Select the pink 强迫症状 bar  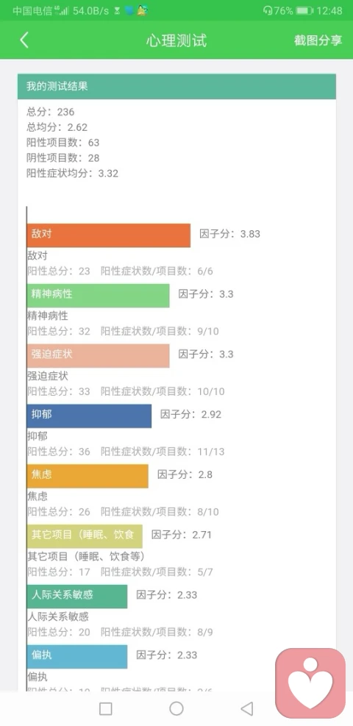coord(98,355)
